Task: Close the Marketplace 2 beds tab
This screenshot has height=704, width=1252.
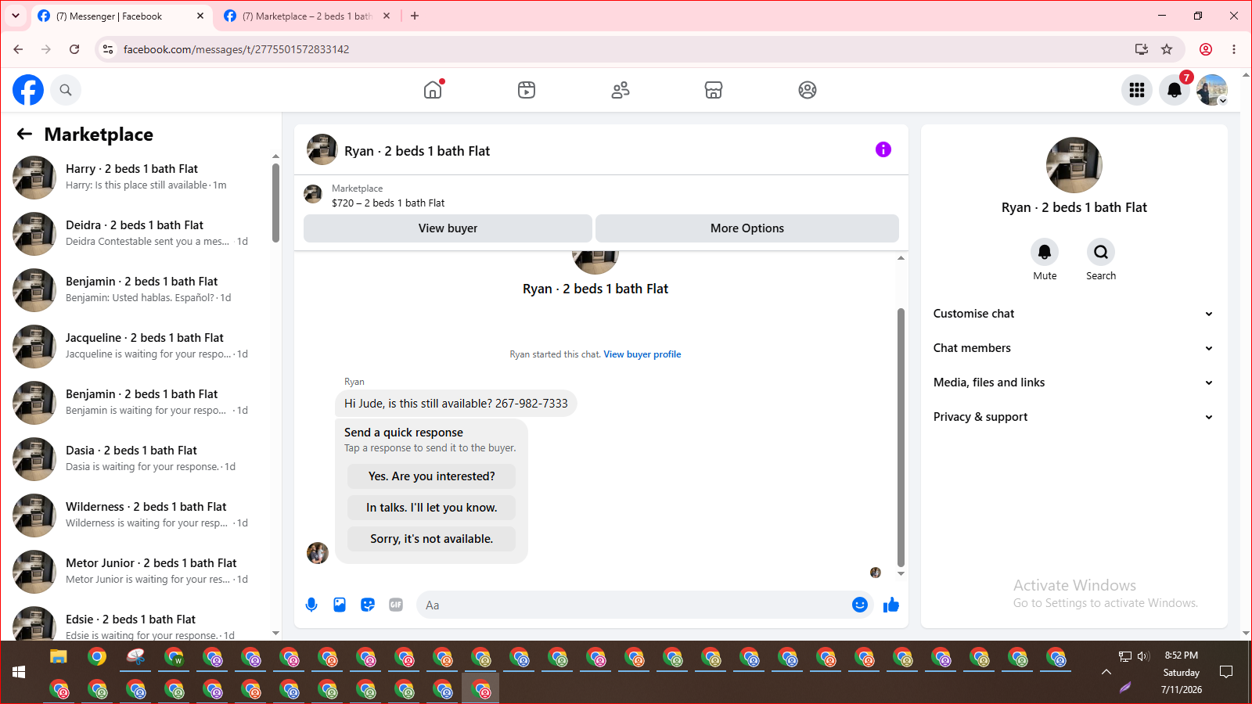Action: point(387,16)
